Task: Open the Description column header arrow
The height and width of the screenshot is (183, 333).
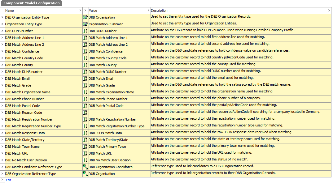Action: click(329, 11)
